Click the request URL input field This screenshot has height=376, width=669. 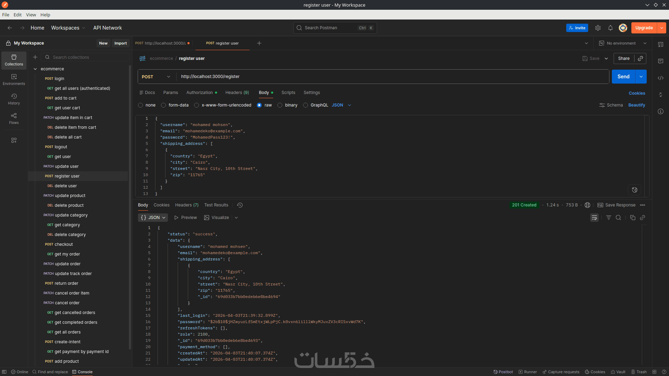[x=390, y=77]
